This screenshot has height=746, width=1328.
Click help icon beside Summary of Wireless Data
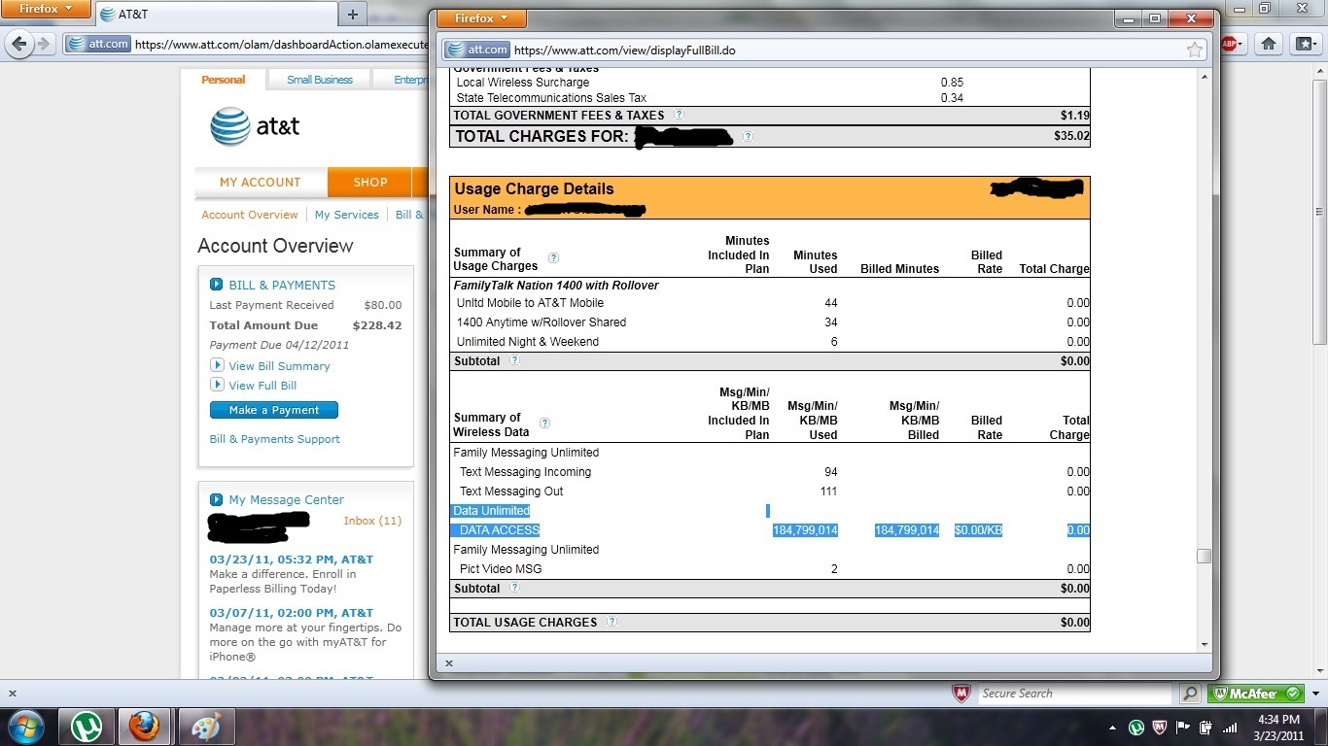pyautogui.click(x=544, y=424)
